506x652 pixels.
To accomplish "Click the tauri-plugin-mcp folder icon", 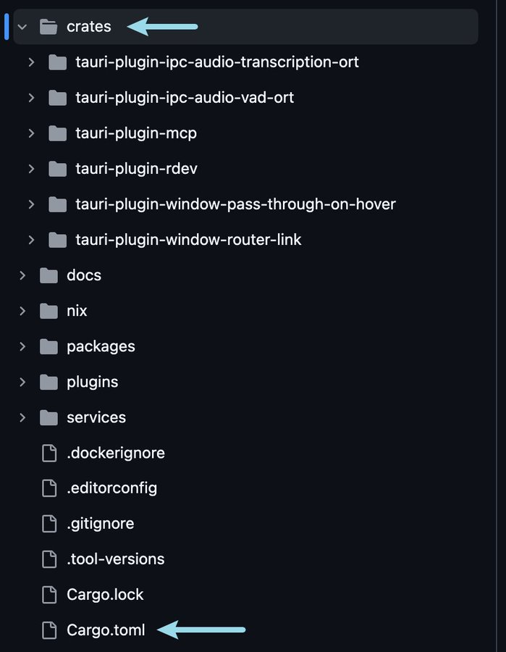I will [x=56, y=133].
